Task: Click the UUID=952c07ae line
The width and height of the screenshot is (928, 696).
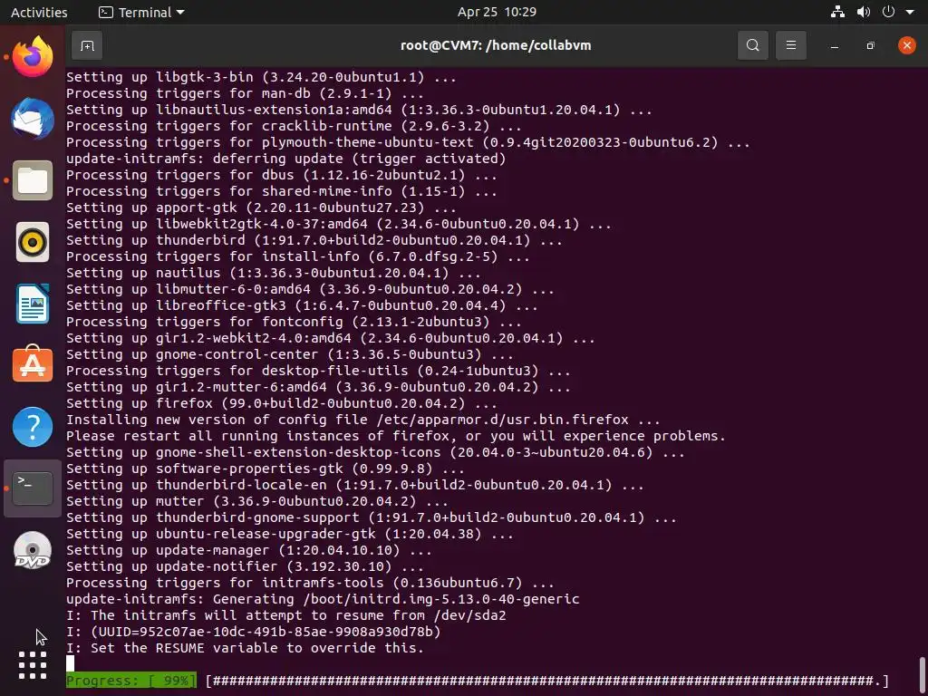Action: pos(254,632)
